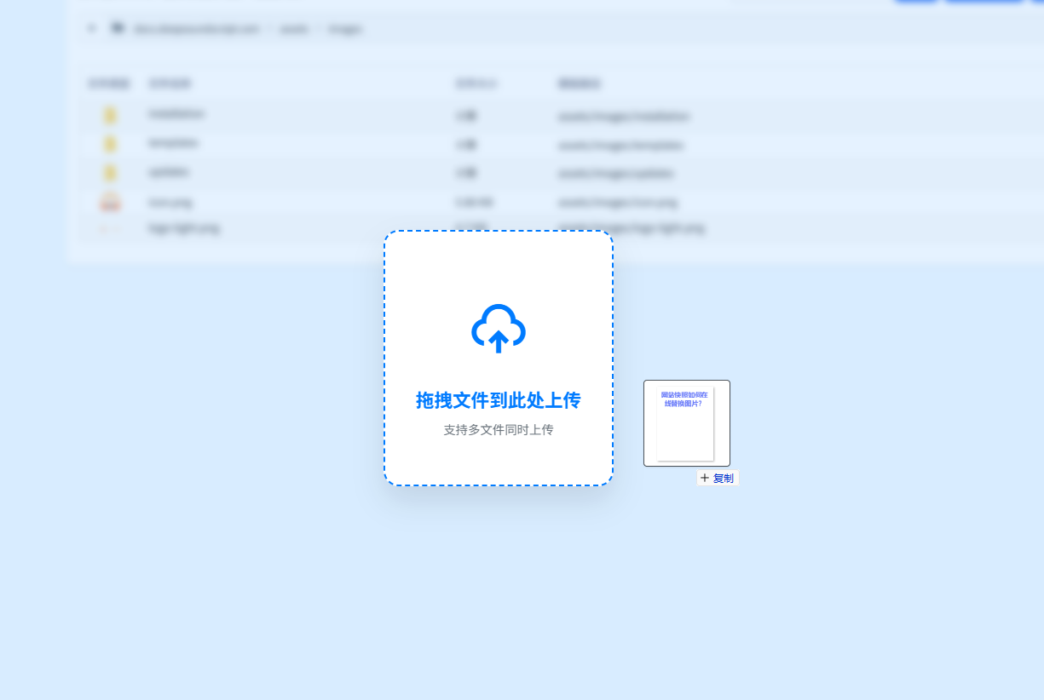The image size is (1044, 700).
Task: Click the leftmost file type column header
Action: coord(108,83)
